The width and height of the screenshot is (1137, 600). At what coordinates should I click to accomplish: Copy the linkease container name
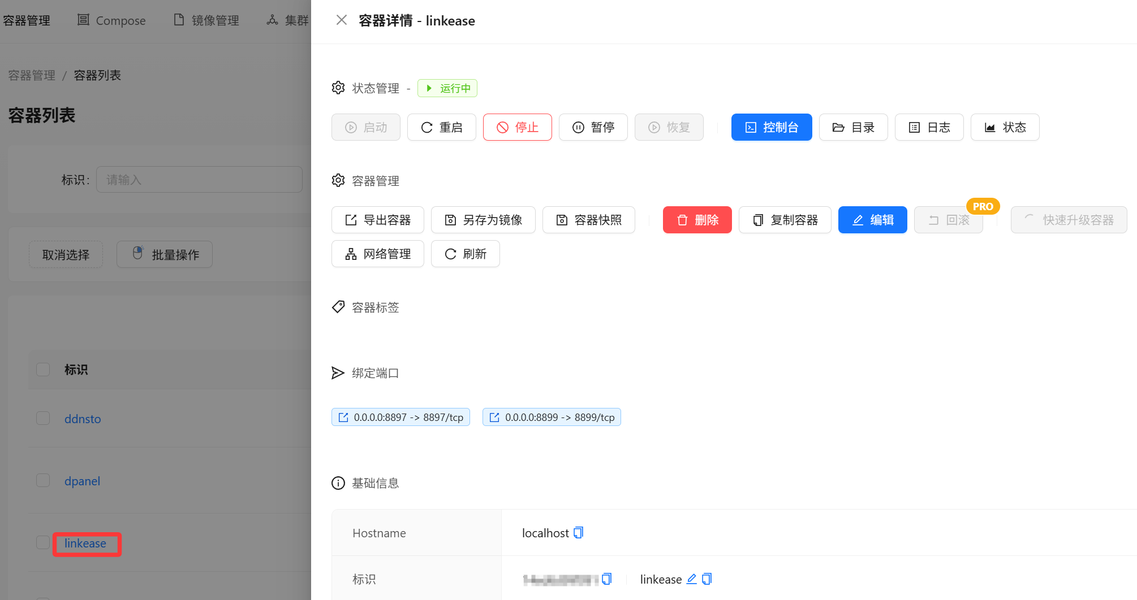tap(707, 579)
